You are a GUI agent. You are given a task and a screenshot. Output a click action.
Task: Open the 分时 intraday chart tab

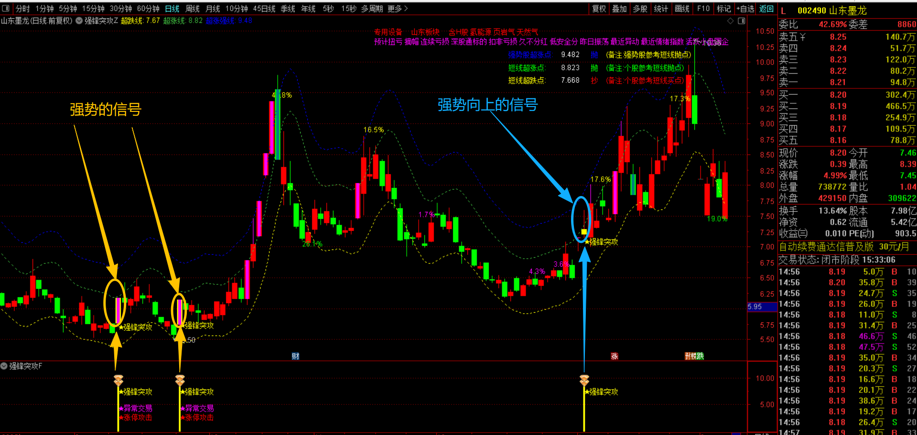point(22,9)
